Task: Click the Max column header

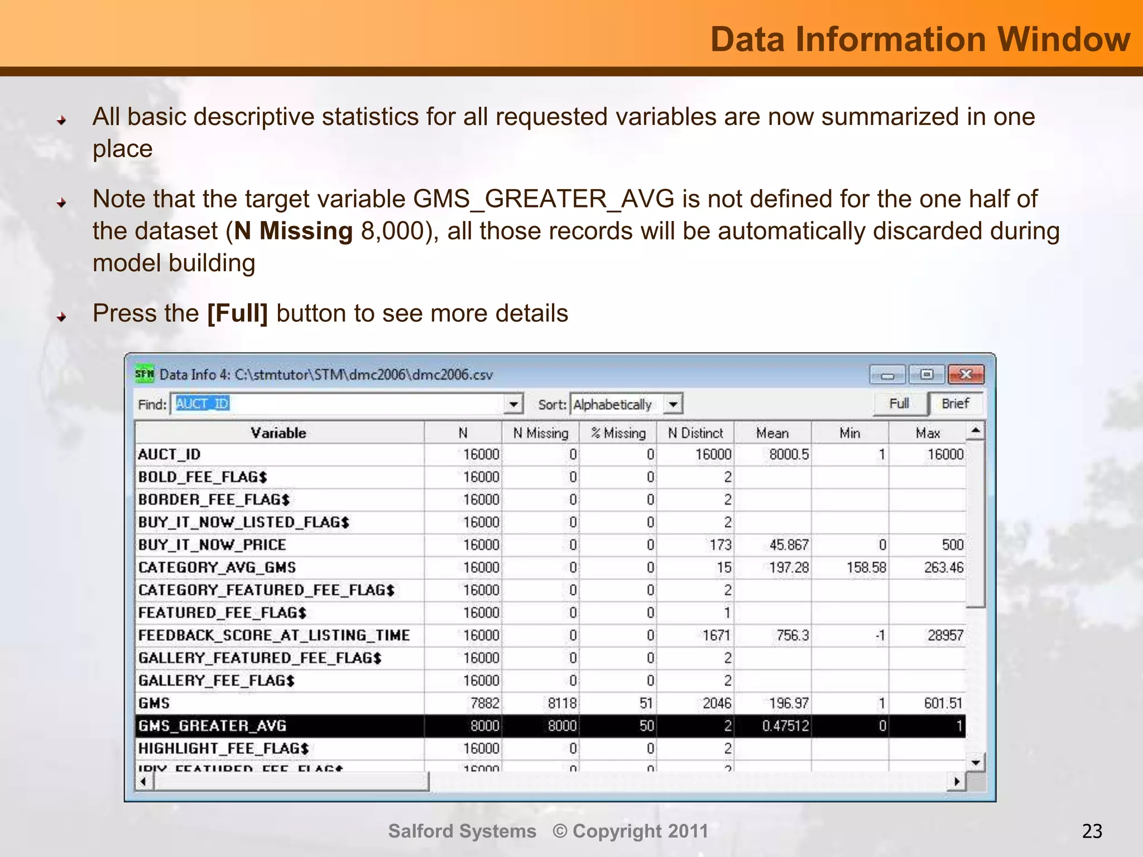Action: [x=928, y=433]
